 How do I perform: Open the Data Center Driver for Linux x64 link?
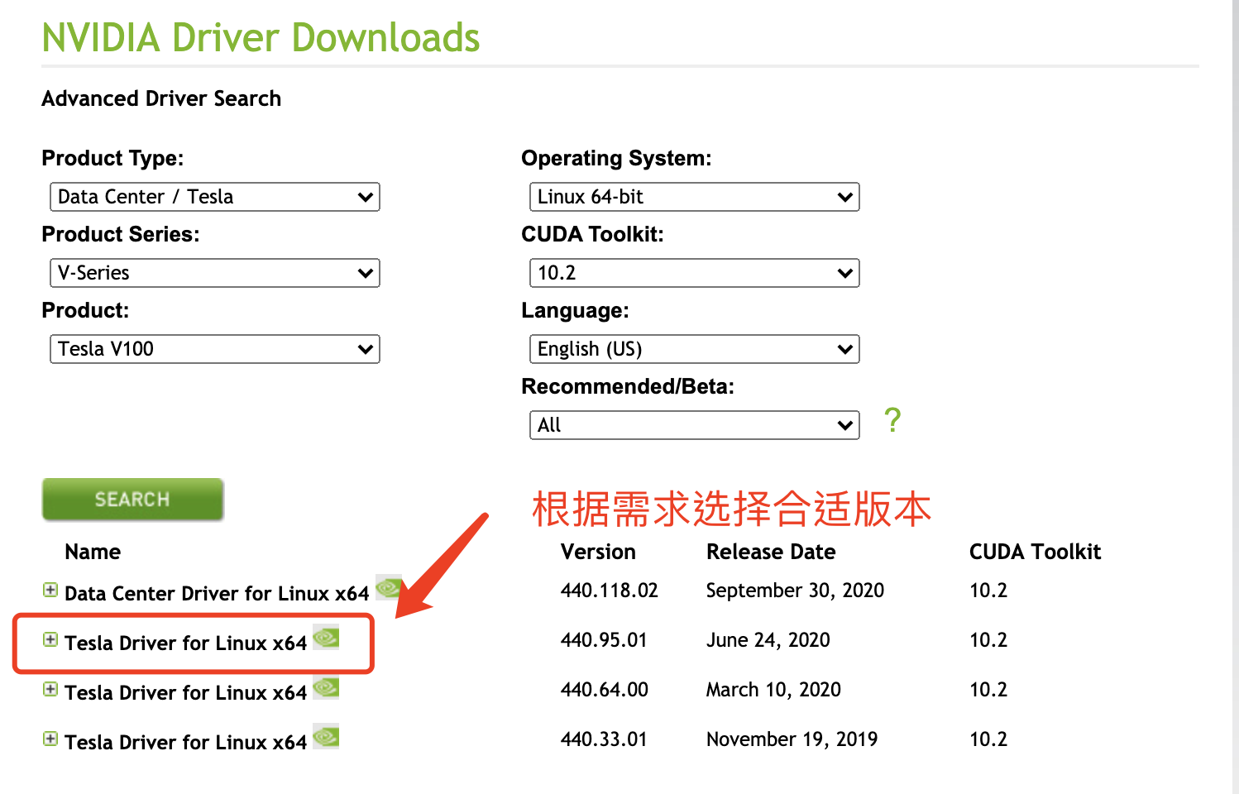point(217,594)
